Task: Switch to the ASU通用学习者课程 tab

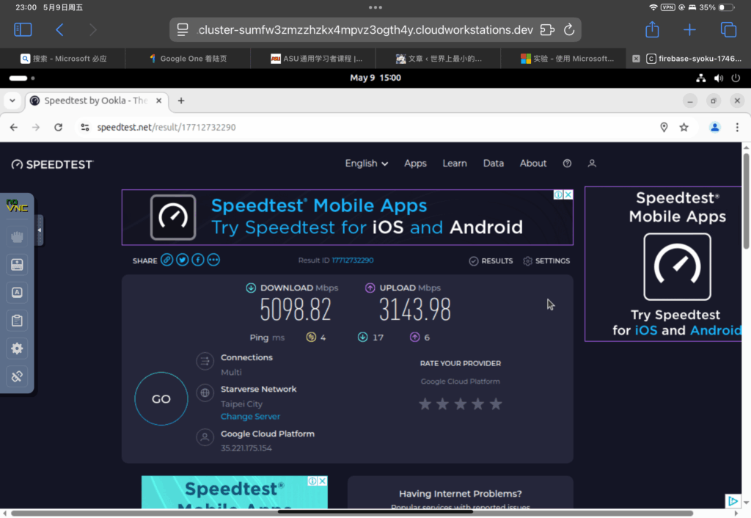Action: (x=316, y=59)
